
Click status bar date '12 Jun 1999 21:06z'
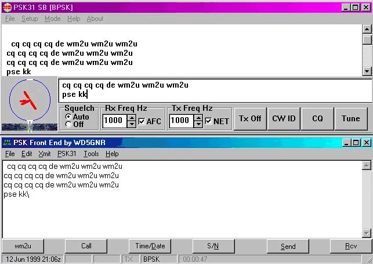[x=33, y=259]
